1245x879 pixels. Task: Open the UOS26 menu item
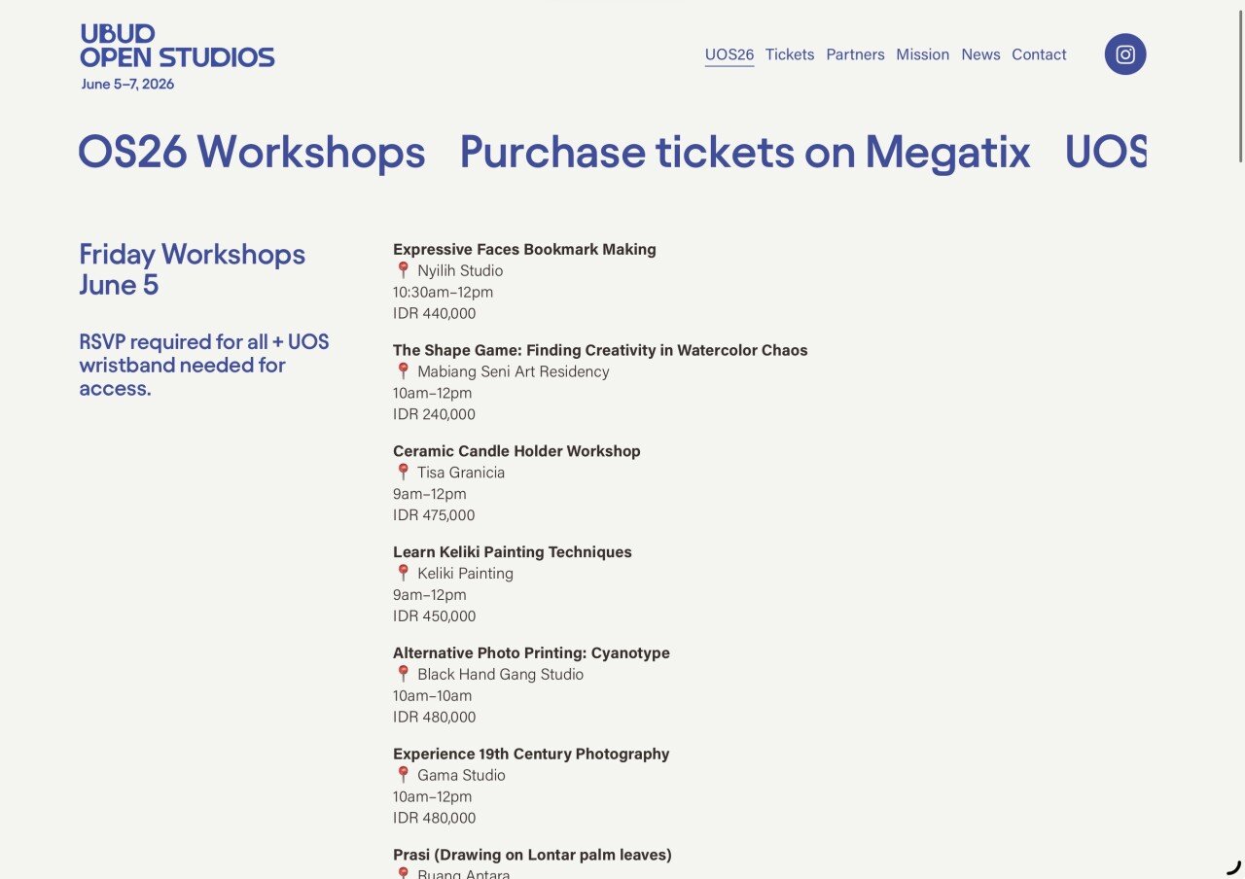click(x=729, y=54)
